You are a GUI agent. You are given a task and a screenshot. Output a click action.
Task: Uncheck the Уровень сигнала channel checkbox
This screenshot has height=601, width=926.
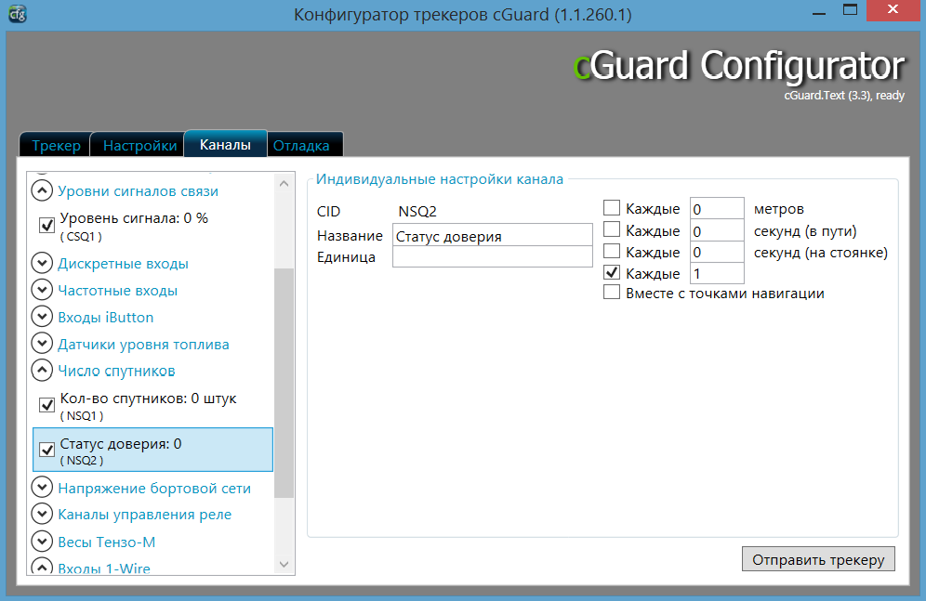46,226
